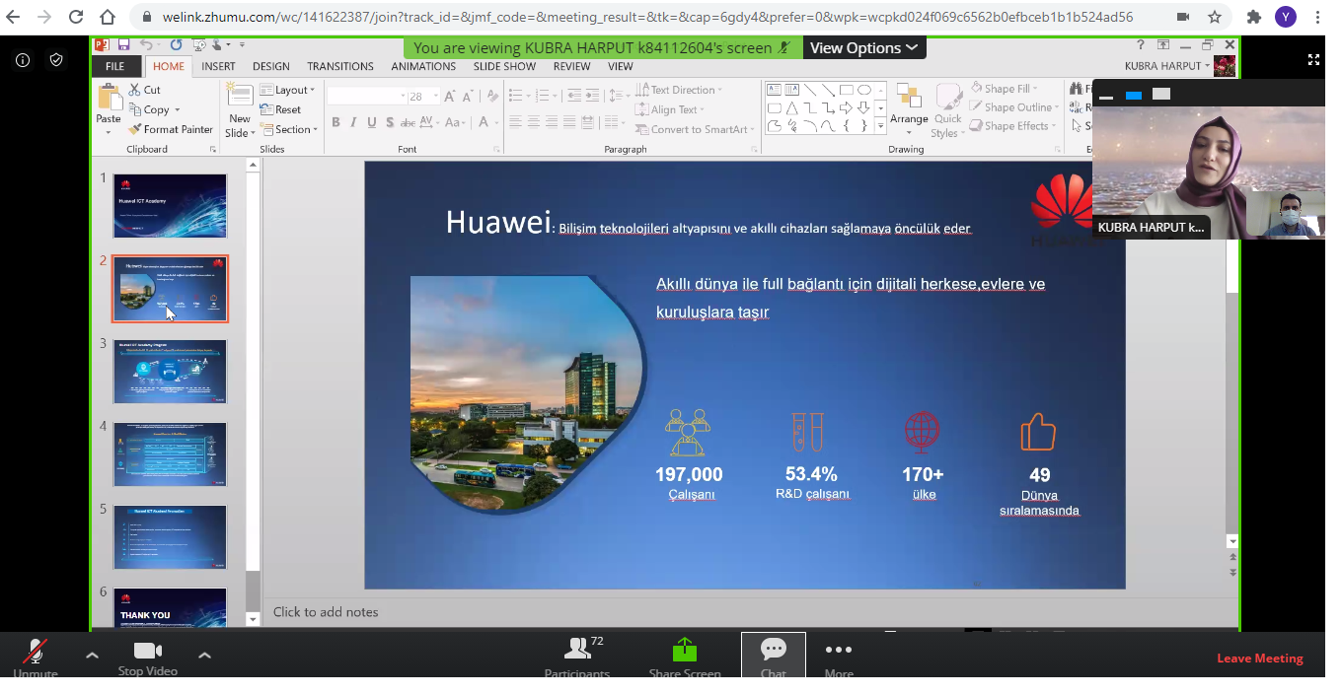This screenshot has width=1342, height=694.
Task: Open the Section dropdown
Action: (x=289, y=129)
